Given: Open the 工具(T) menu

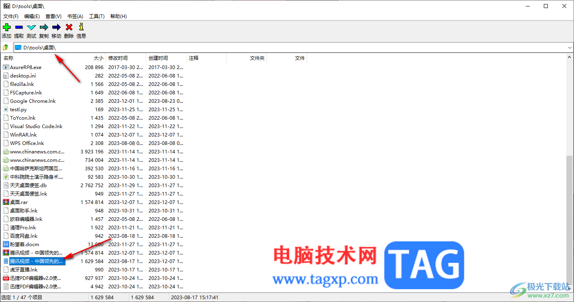Looking at the screenshot, I should tap(97, 16).
